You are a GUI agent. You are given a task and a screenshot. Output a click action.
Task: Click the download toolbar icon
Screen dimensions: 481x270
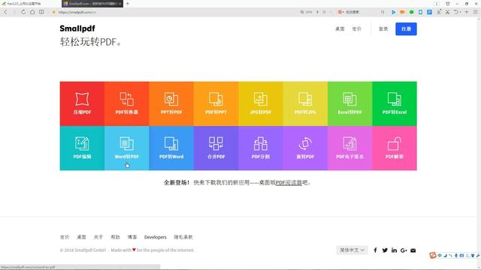(439, 12)
